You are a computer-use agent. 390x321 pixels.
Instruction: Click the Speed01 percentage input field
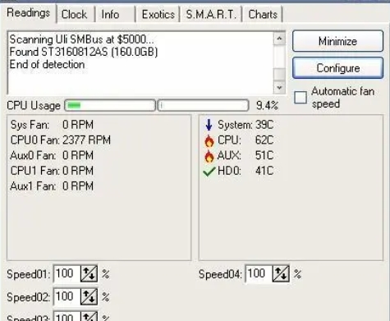click(67, 273)
